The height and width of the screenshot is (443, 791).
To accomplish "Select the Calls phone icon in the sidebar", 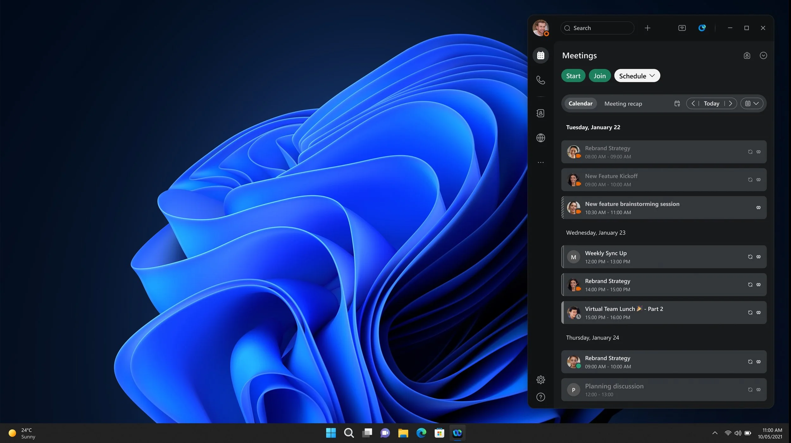I will 541,80.
